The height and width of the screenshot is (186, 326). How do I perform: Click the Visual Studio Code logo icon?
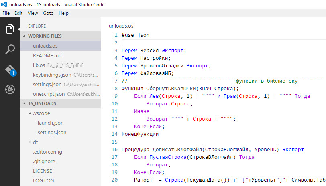(4, 4)
